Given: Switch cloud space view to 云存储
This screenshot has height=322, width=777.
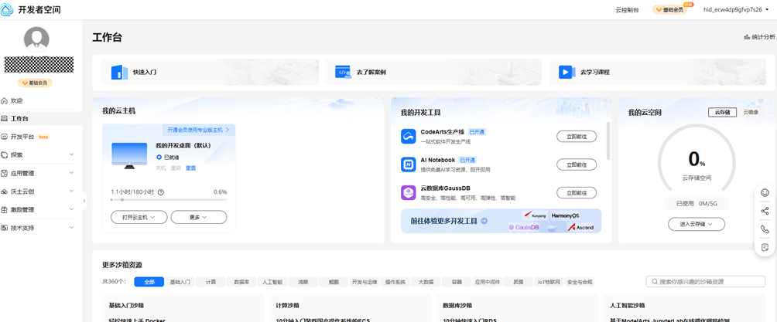Looking at the screenshot, I should click(x=722, y=113).
